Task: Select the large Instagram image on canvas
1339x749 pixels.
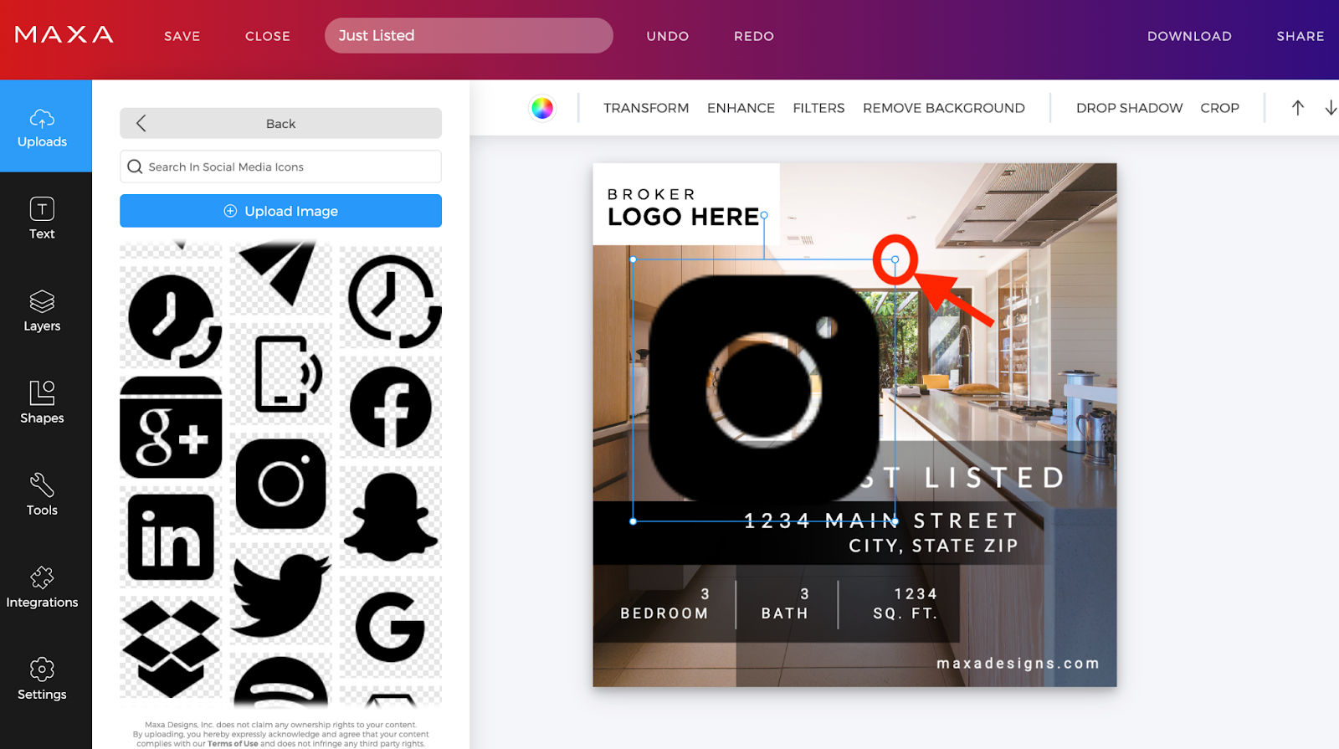Action: point(764,390)
